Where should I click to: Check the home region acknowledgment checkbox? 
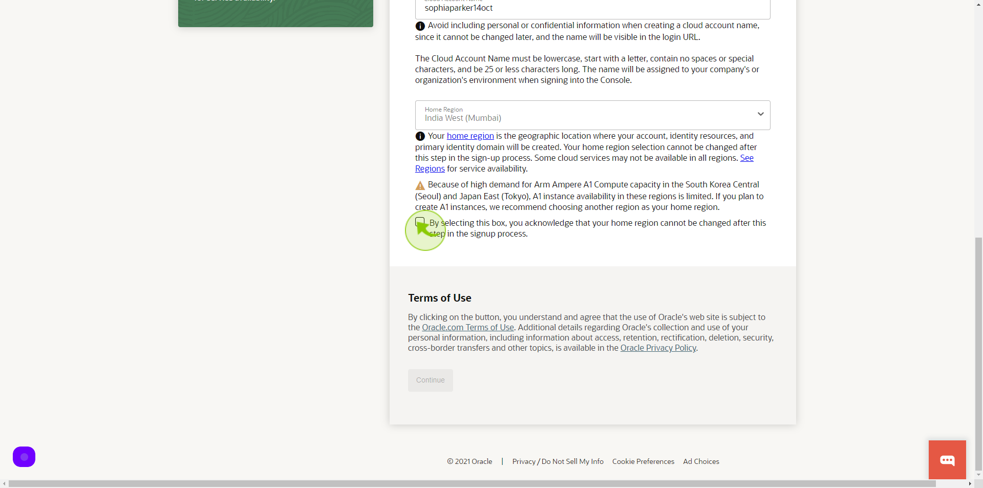point(420,222)
